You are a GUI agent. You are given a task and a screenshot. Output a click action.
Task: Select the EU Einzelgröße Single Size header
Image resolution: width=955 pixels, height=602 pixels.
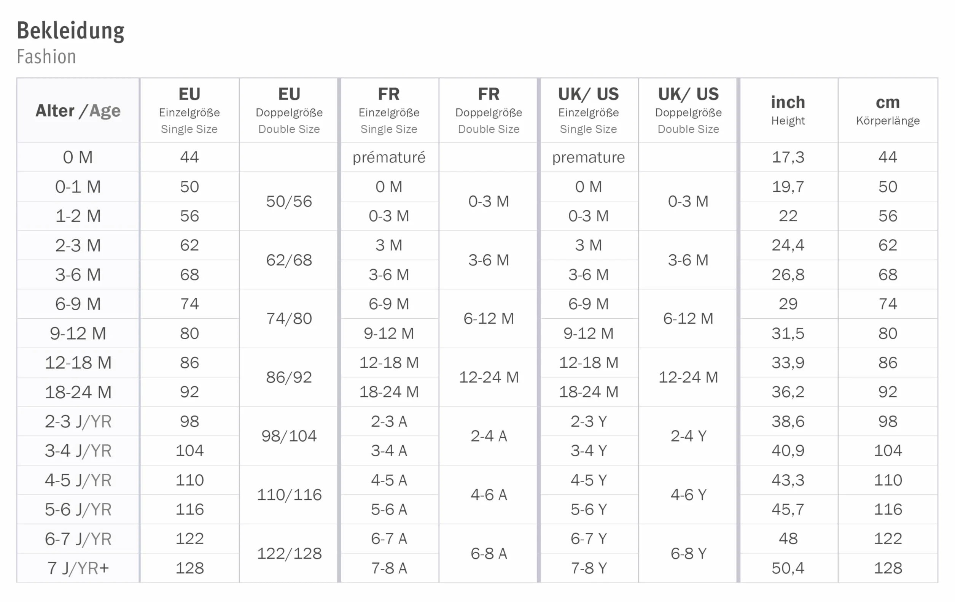point(189,111)
